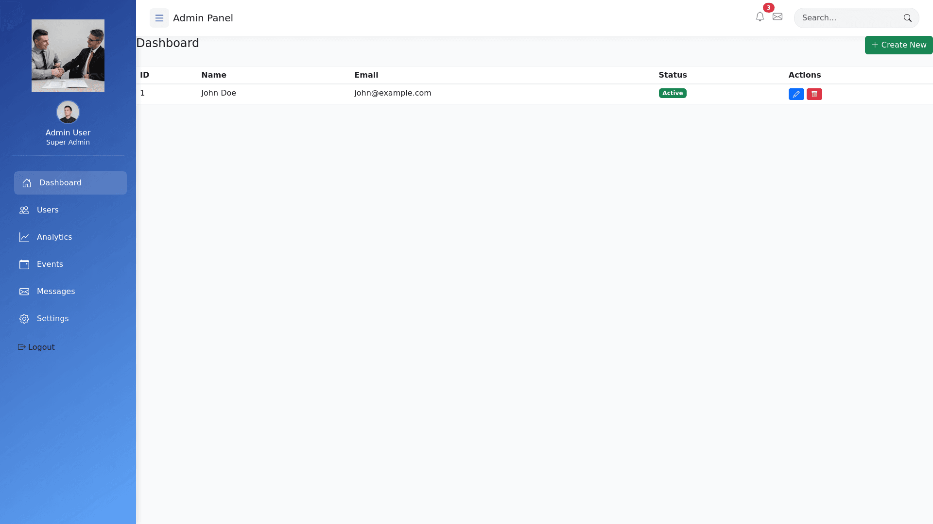Edit John Doe with the pencil icon
Viewport: 933px width, 524px height.
click(x=796, y=94)
